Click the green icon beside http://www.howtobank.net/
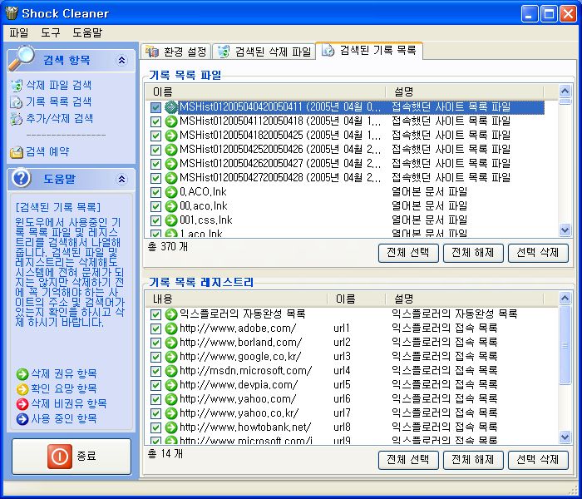This screenshot has height=499, width=582. click(x=171, y=427)
